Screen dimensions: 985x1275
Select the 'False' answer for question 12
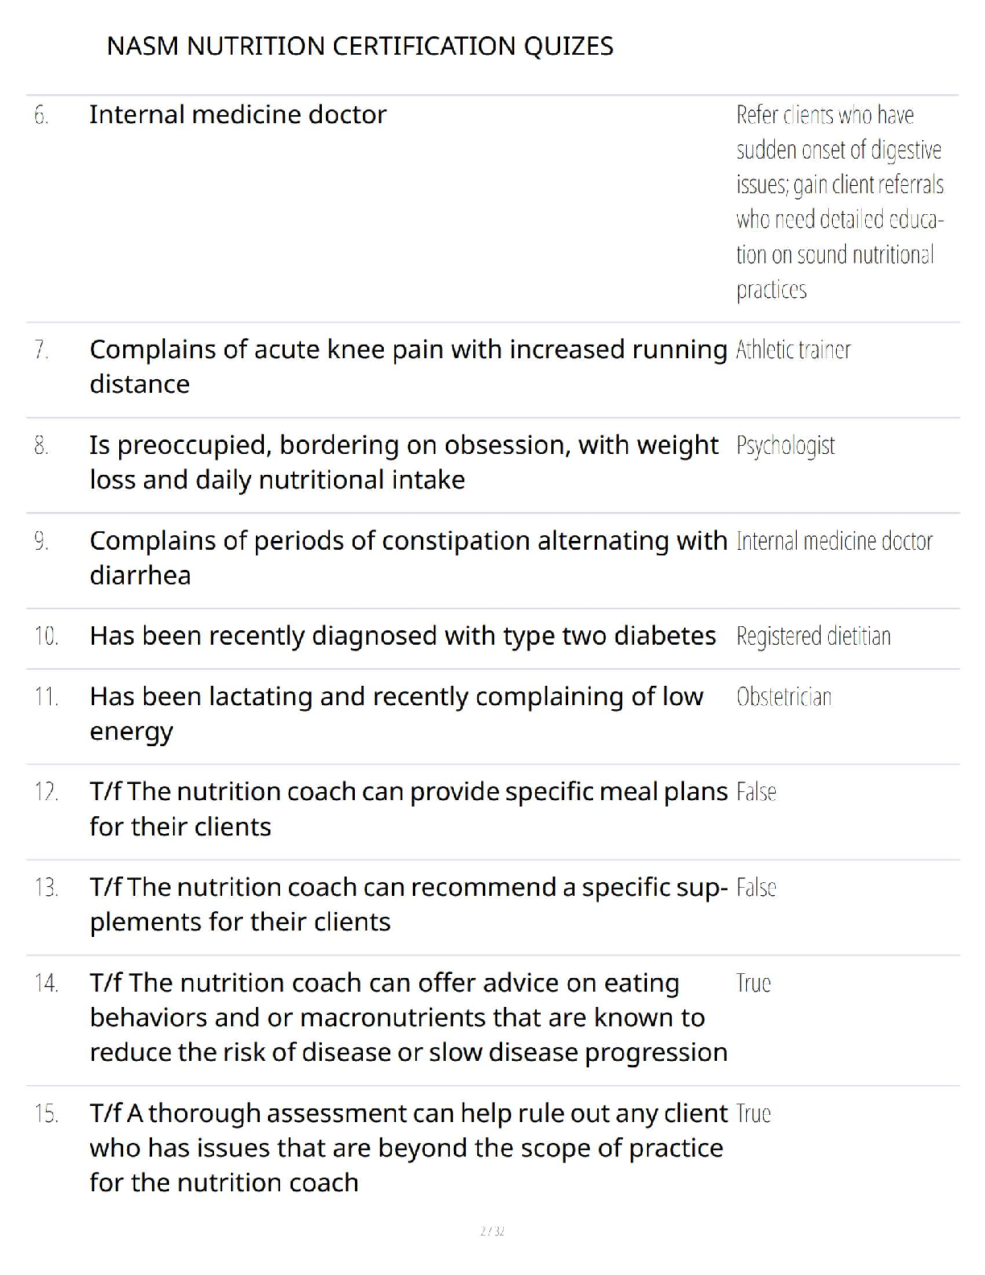(x=756, y=793)
